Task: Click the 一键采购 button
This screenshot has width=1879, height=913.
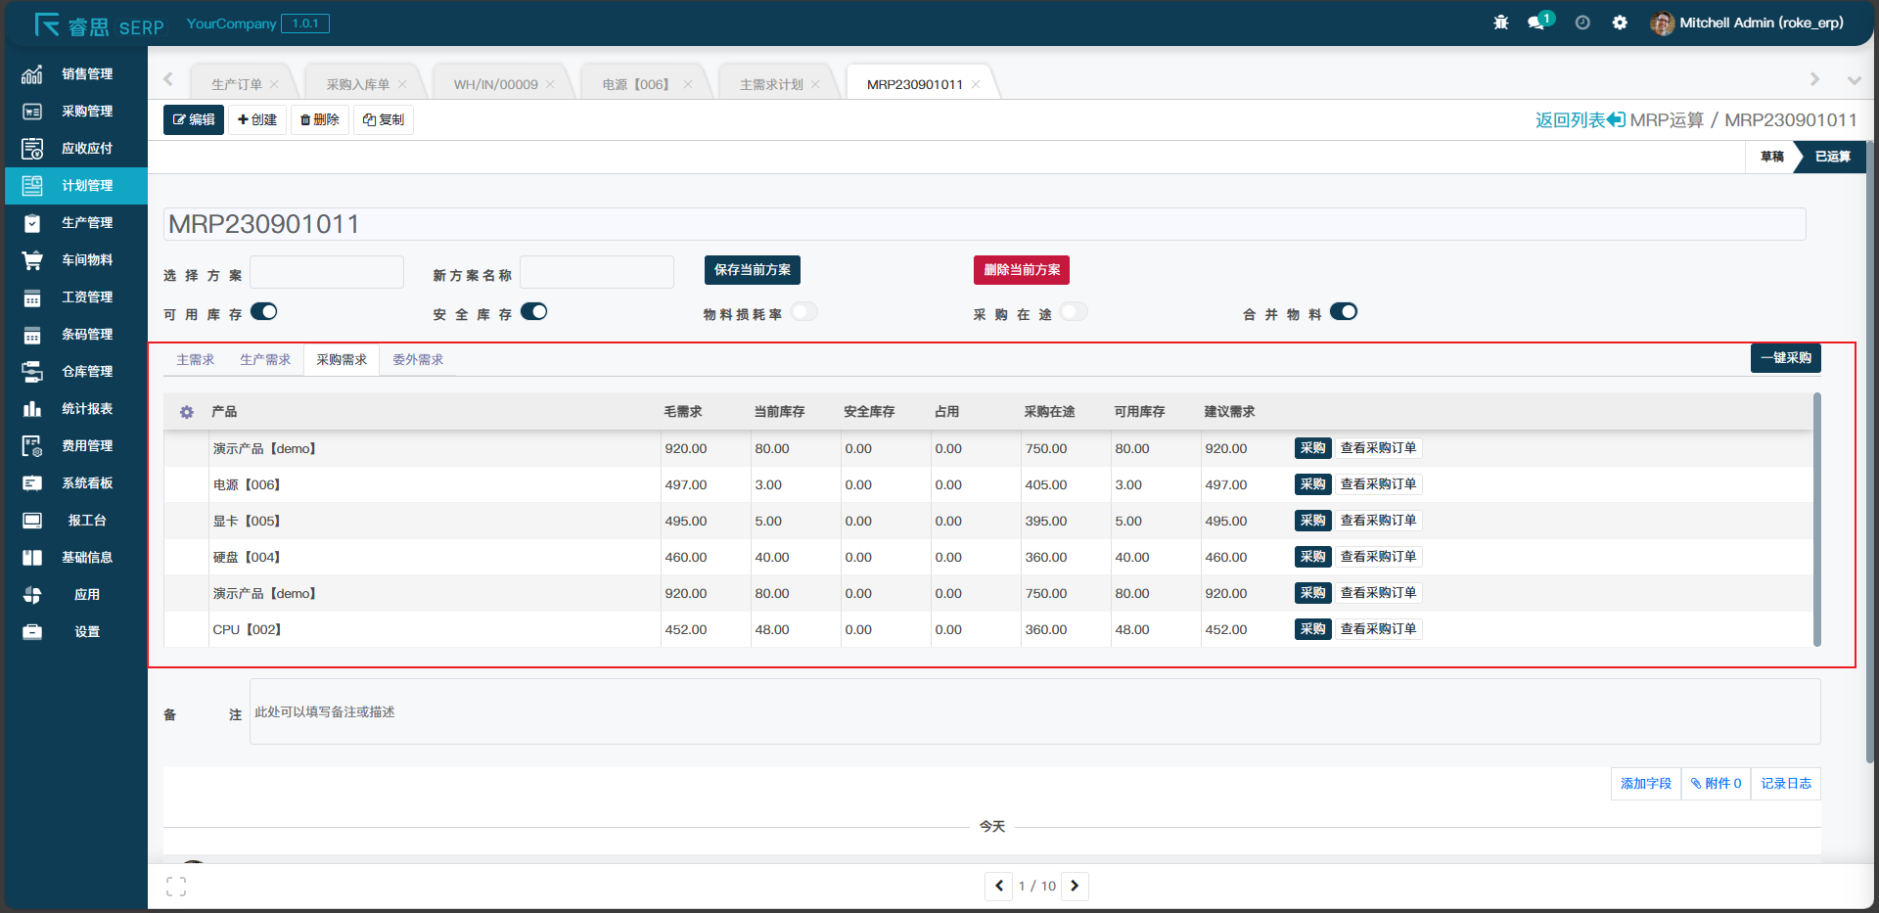Action: coord(1785,358)
